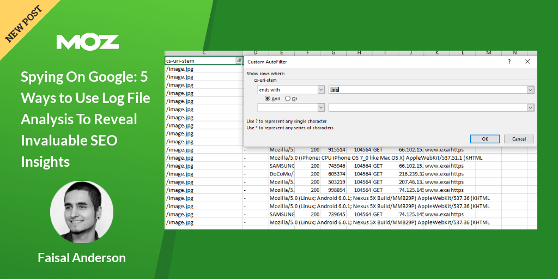Select the And radio button

[x=267, y=99]
